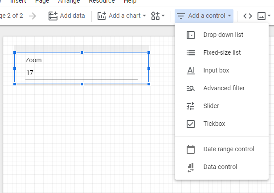Click the image insert icon
274x193 pixels.
(262, 16)
